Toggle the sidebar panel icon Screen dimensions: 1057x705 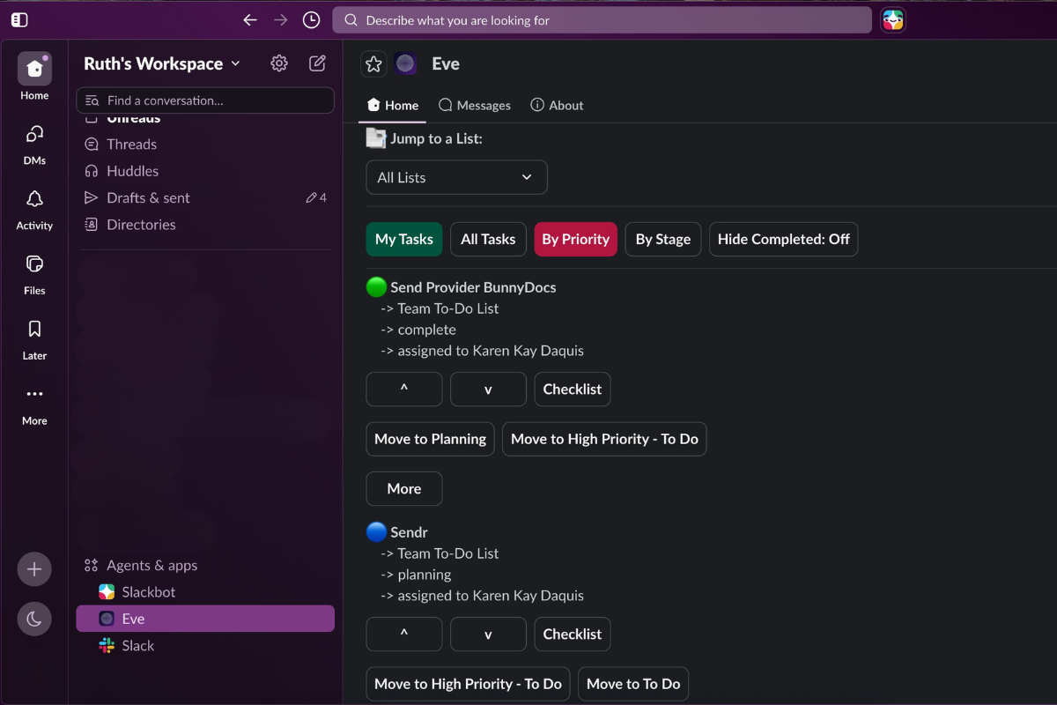coord(19,19)
